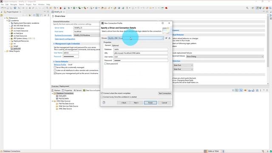Click the green status icon at bottom right

(x=271, y=151)
